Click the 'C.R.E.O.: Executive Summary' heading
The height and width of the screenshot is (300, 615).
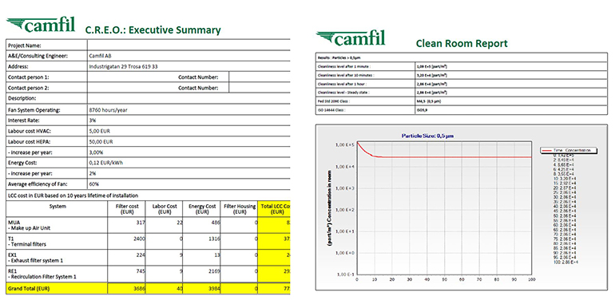click(x=153, y=30)
